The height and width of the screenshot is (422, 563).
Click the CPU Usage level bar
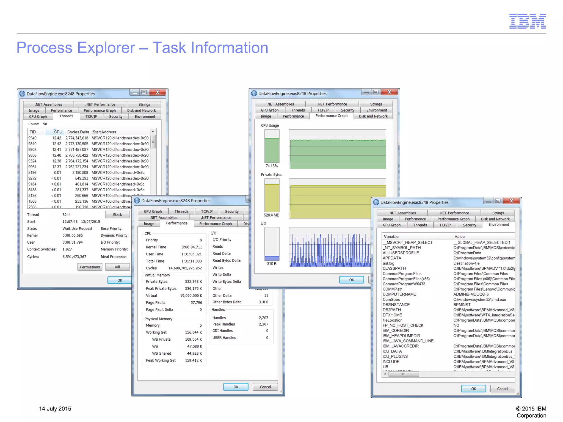pos(272,146)
